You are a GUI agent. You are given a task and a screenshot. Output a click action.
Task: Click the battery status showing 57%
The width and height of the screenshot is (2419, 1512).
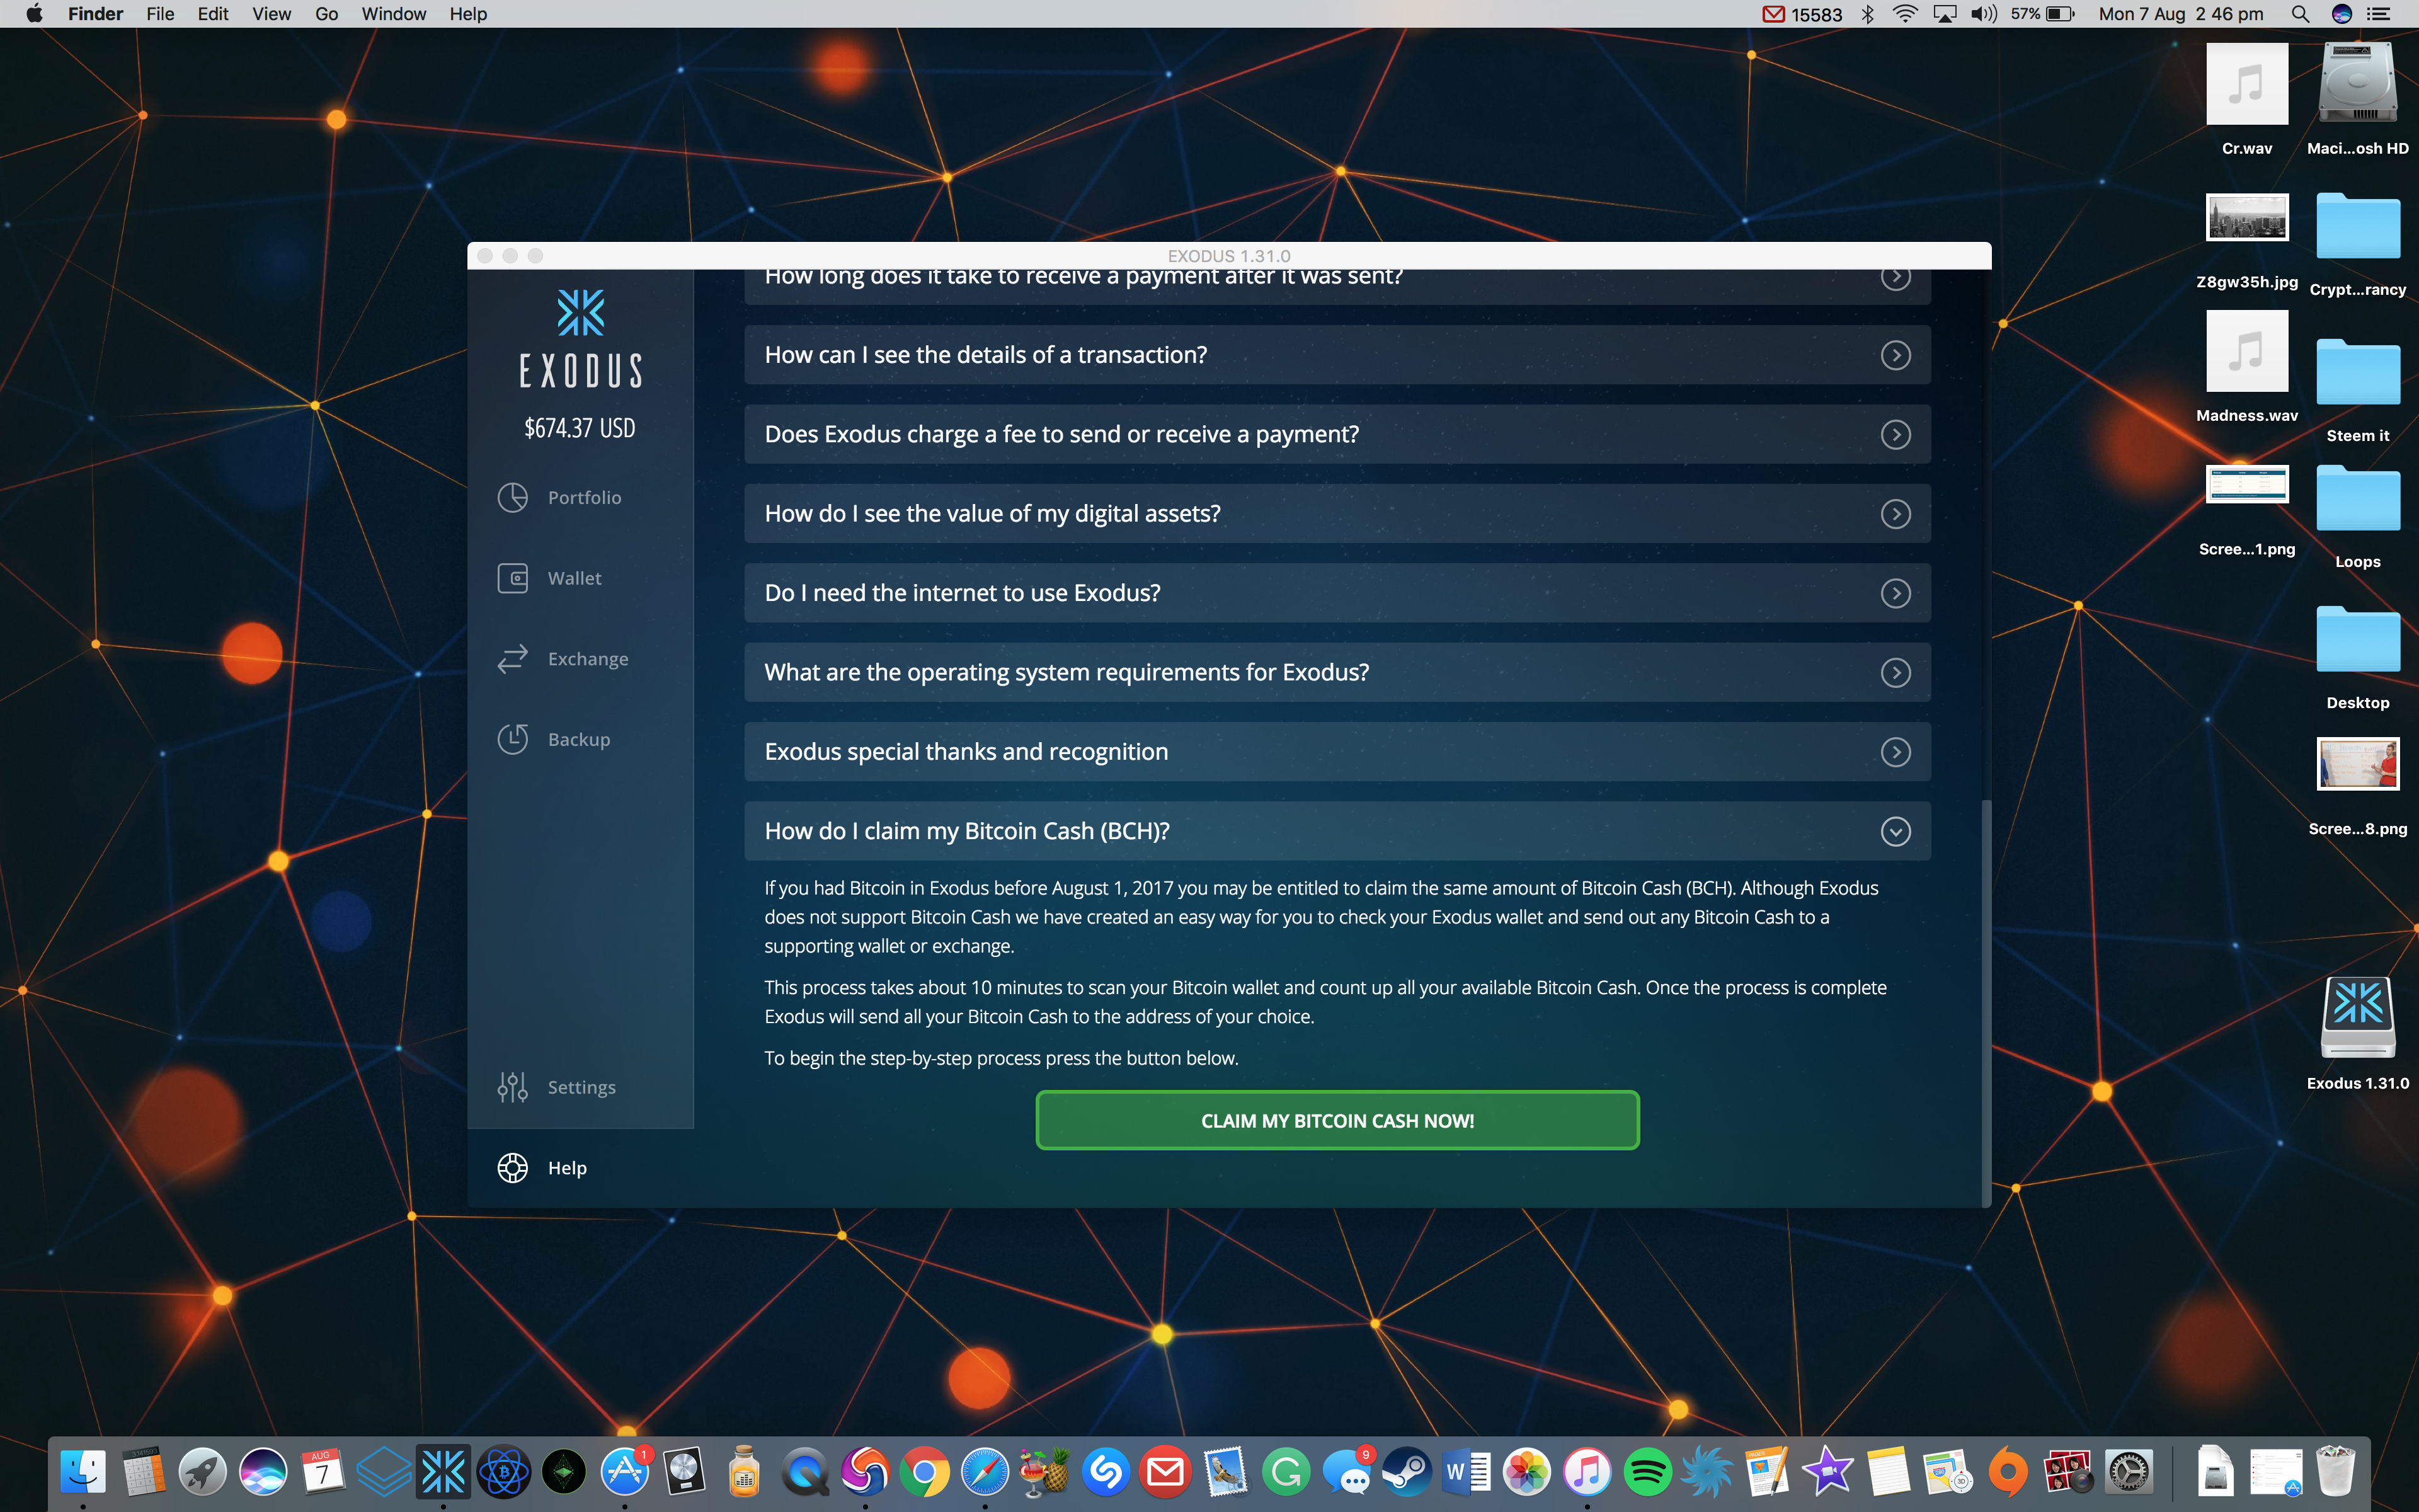2043,14
